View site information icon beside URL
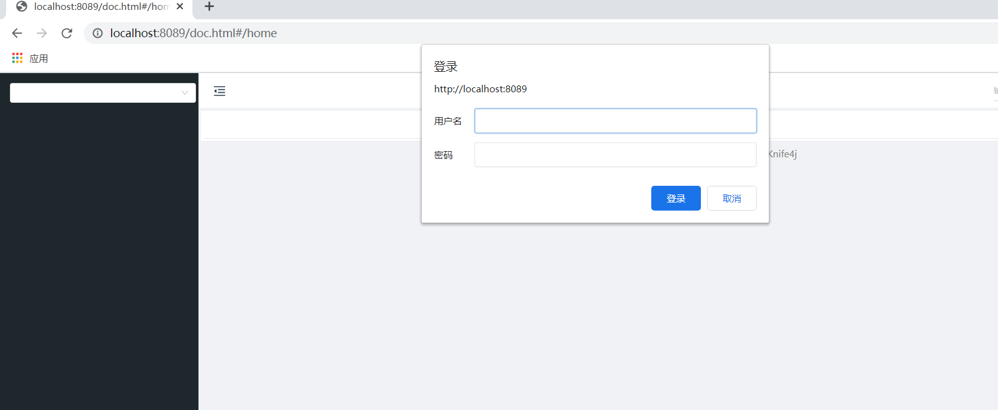The image size is (998, 410). tap(97, 33)
